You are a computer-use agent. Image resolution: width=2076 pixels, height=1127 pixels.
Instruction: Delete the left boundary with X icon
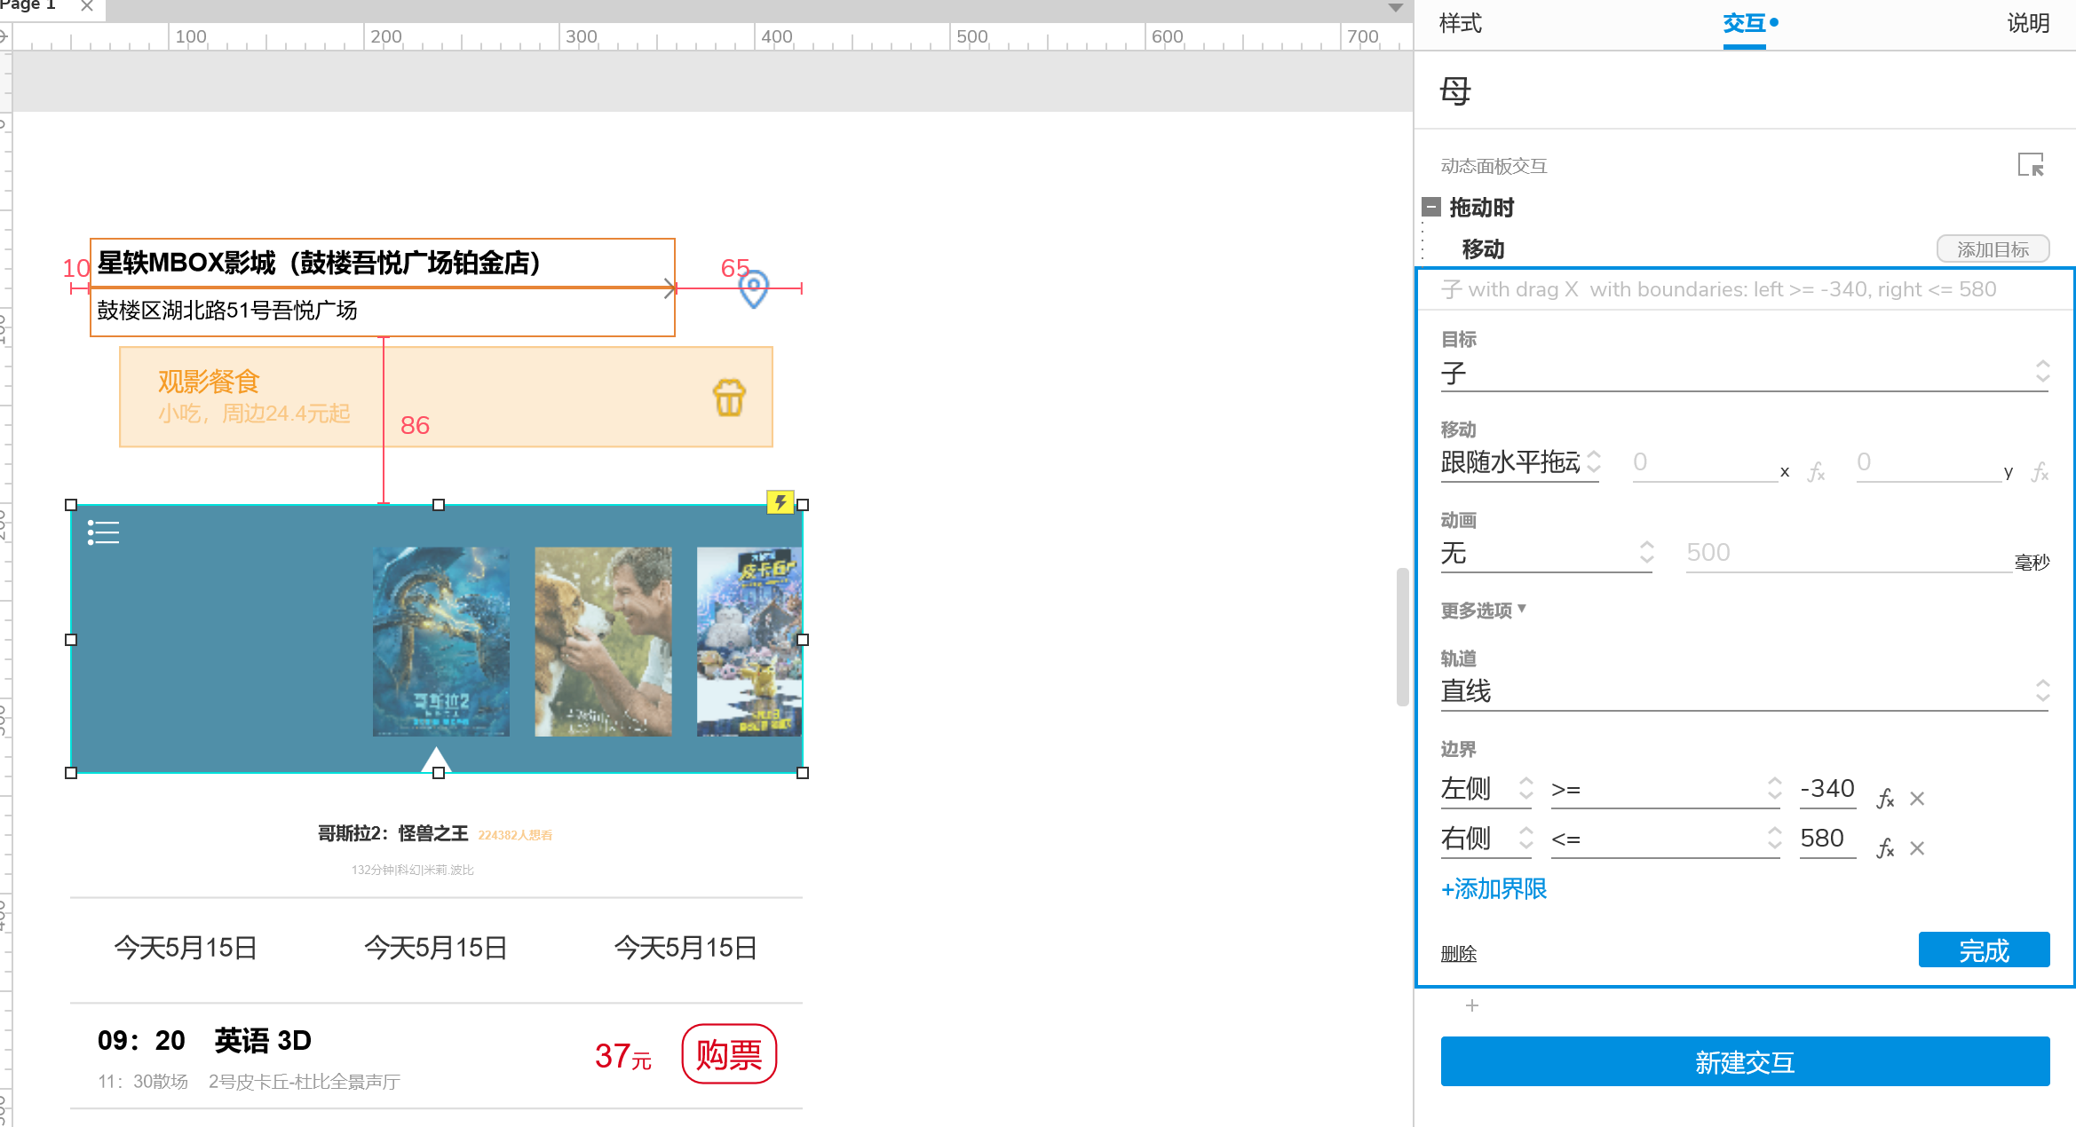tap(1917, 799)
